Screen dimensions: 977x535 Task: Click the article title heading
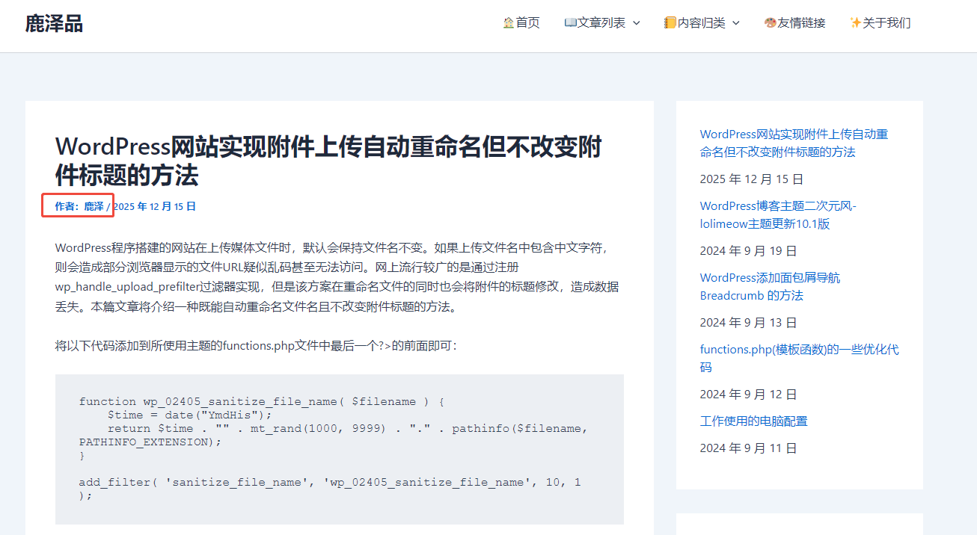pos(328,161)
